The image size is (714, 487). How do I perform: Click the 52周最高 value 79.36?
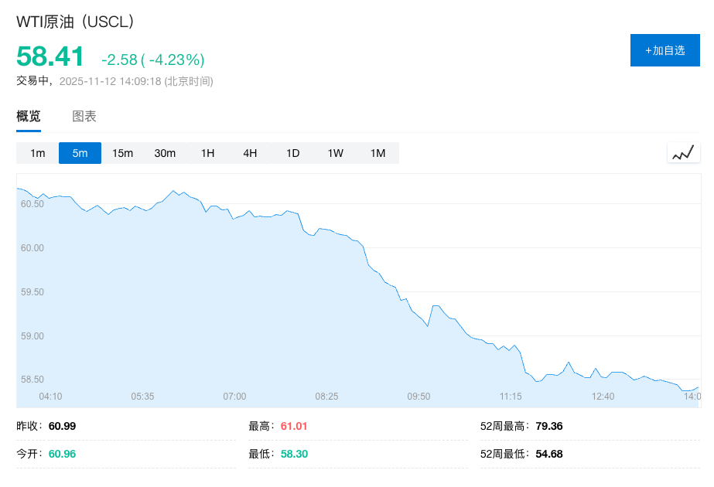click(x=549, y=426)
